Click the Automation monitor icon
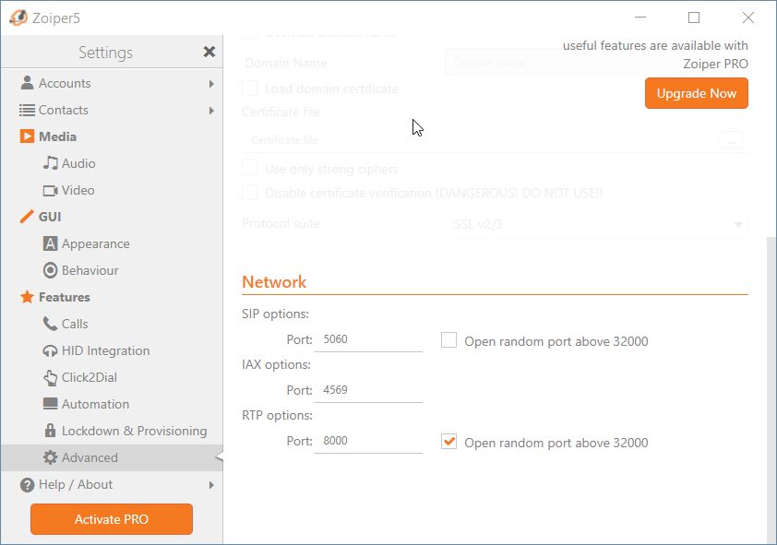Viewport: 777px width, 545px height. coord(50,404)
